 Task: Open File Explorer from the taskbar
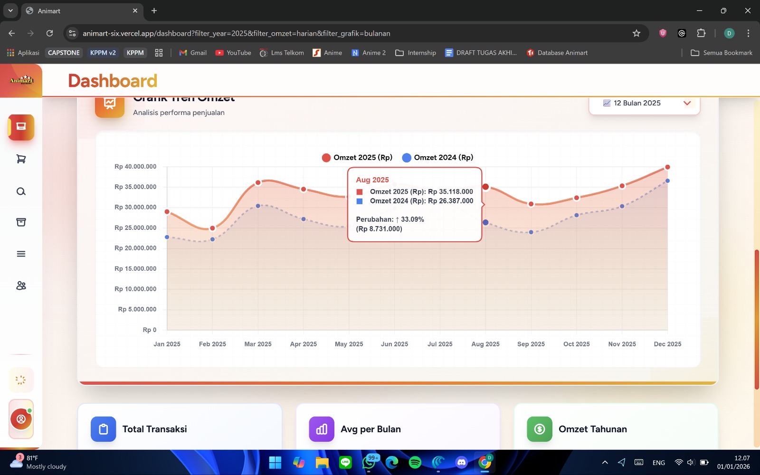tap(322, 462)
